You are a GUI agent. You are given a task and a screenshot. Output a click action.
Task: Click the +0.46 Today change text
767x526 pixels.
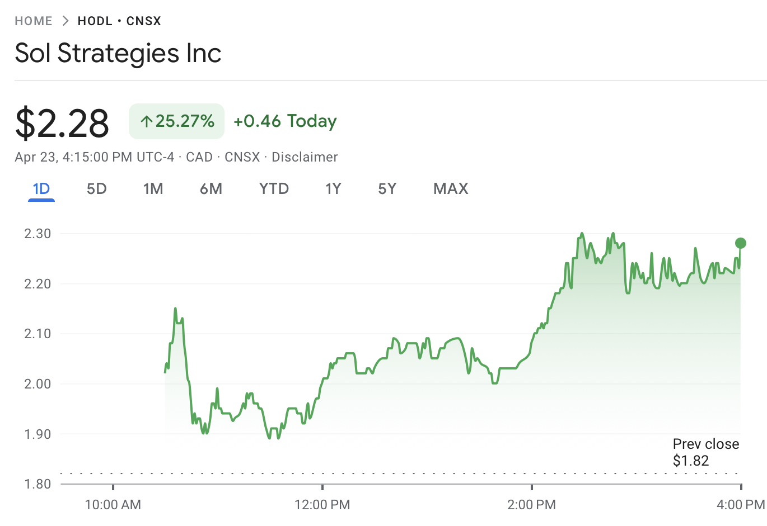[285, 121]
